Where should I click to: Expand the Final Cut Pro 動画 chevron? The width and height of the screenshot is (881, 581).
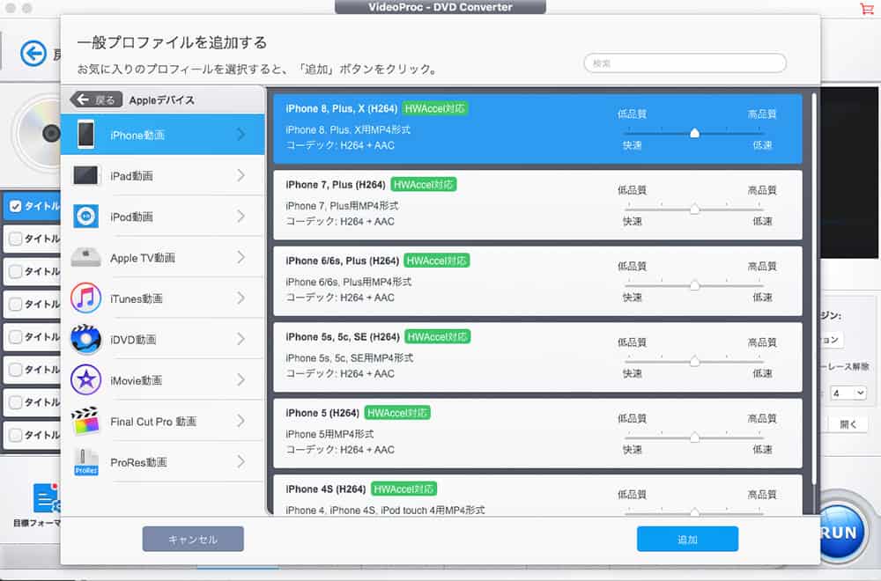[241, 421]
